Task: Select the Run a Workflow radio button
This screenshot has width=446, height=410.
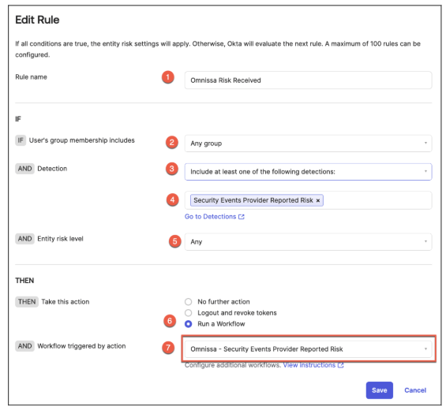Action: 189,324
